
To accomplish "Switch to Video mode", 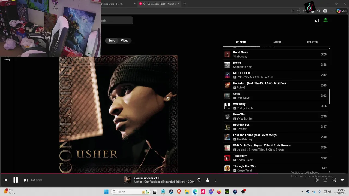I will [125, 41].
